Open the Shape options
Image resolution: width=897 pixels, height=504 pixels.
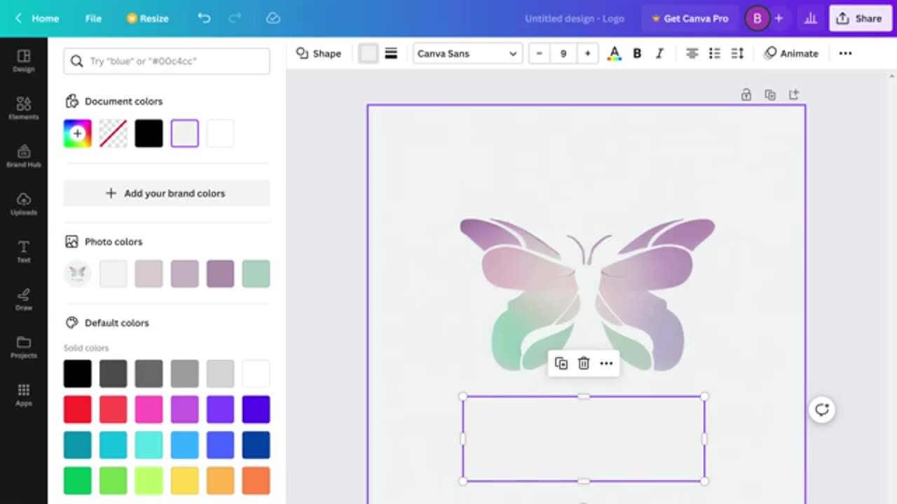point(319,53)
